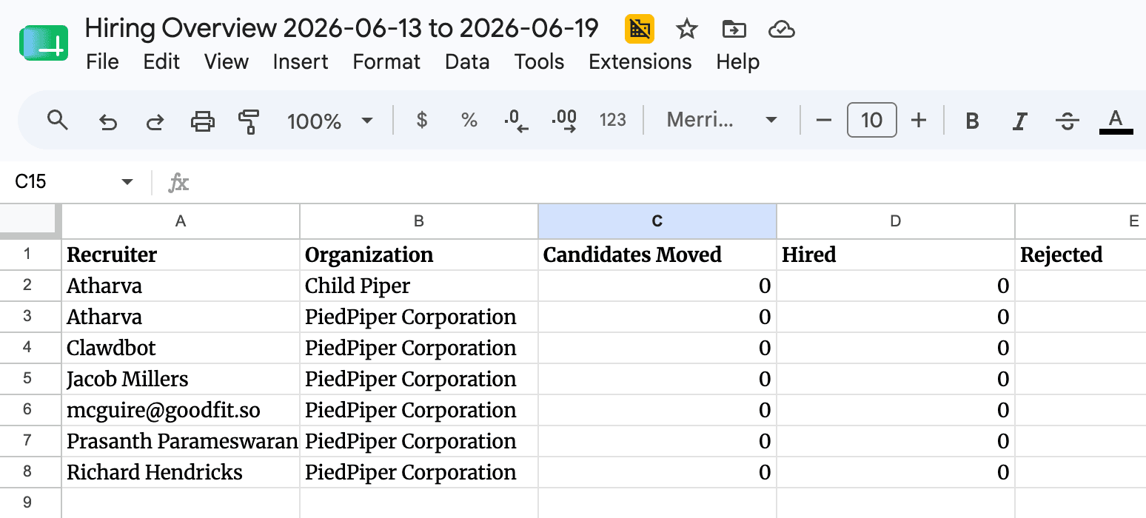Select column C header
Viewport: 1146px width, 518px height.
657,221
